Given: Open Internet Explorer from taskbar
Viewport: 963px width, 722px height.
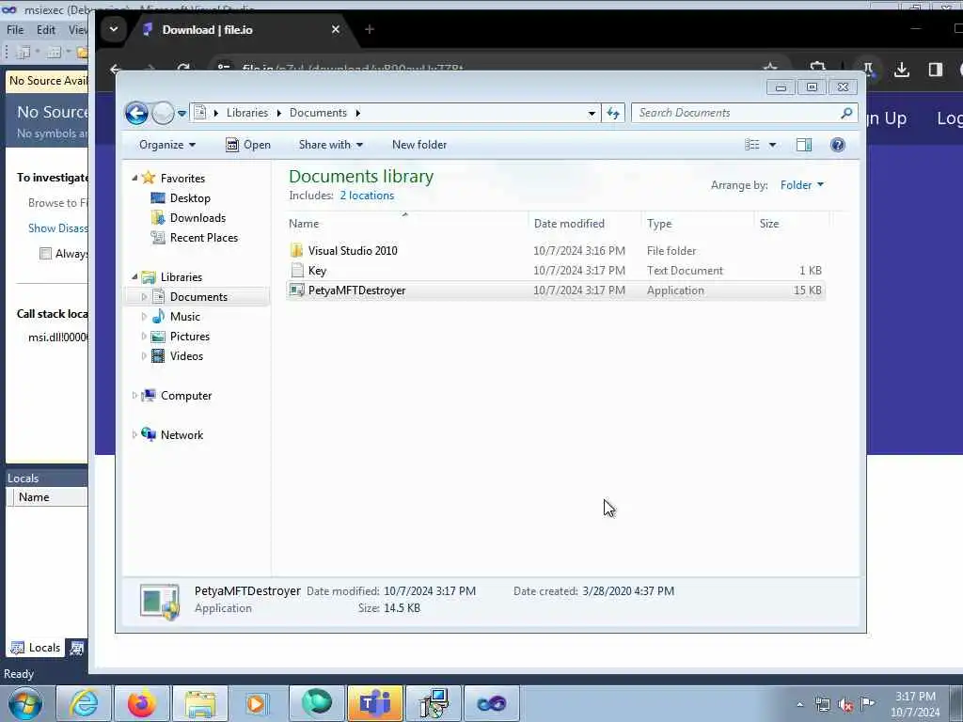Looking at the screenshot, I should tap(84, 703).
